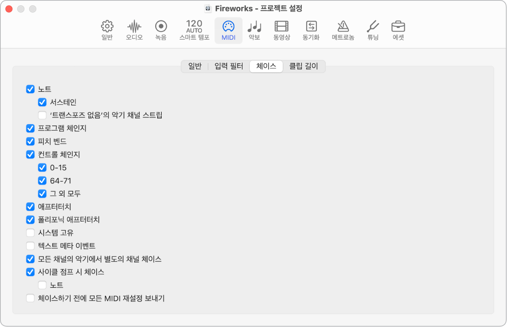Toggle the 프로그램 체인지 checkbox
Image resolution: width=507 pixels, height=327 pixels.
click(x=30, y=128)
